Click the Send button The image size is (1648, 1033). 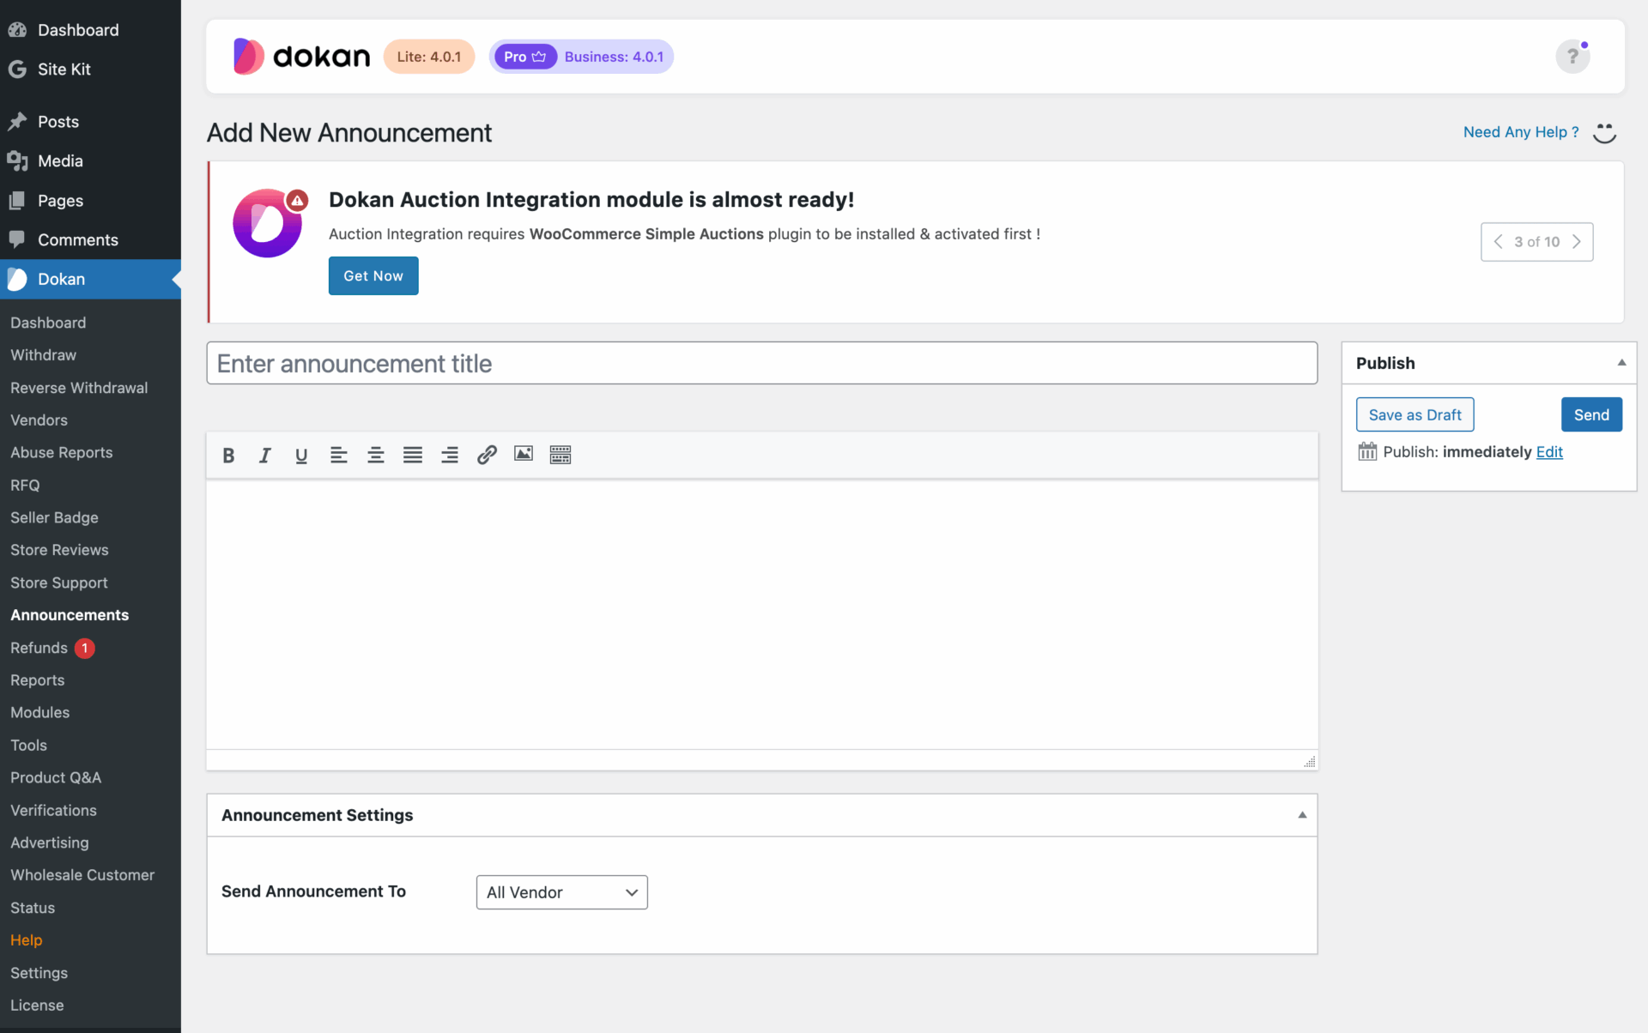tap(1591, 414)
